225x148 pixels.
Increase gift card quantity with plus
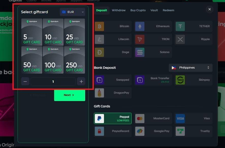click(x=81, y=82)
